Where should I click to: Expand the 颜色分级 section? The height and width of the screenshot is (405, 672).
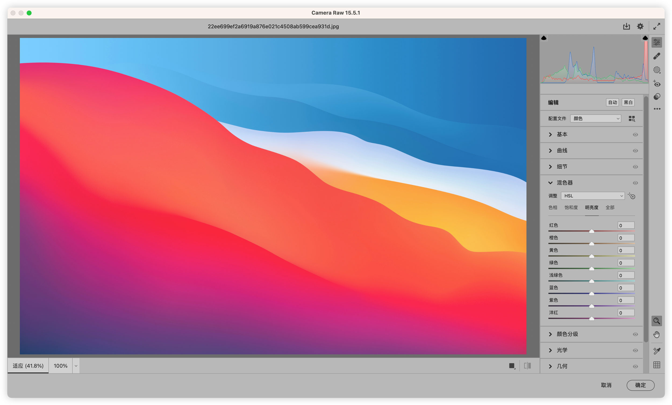coord(550,334)
